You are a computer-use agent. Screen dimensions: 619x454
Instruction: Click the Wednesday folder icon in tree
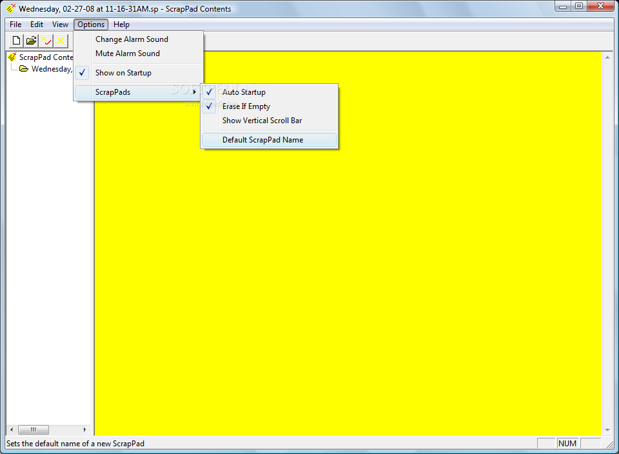pyautogui.click(x=24, y=69)
